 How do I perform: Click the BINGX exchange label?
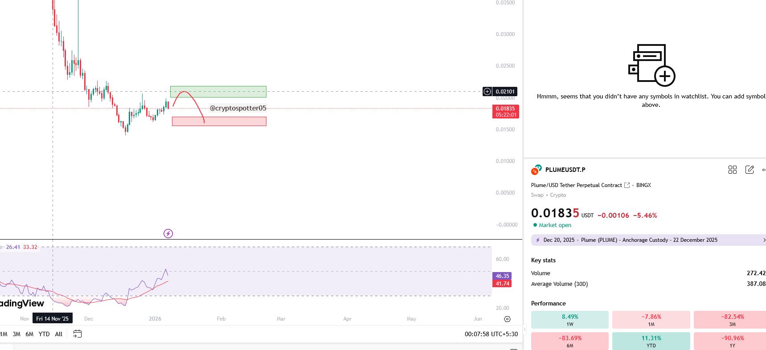coord(643,185)
